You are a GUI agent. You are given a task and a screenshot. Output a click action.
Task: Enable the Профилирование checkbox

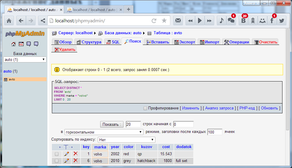[145, 108]
